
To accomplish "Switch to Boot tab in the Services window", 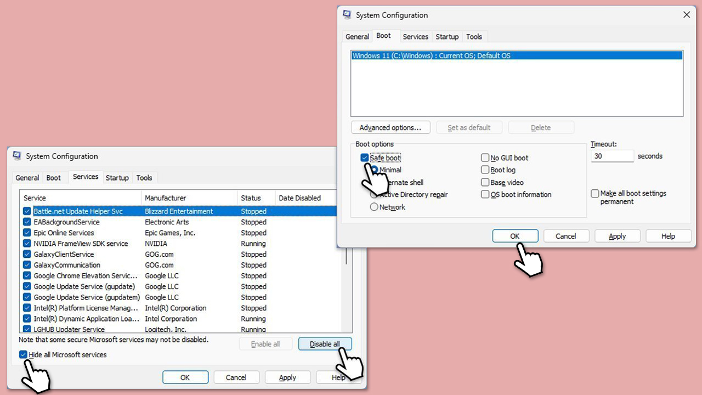I will click(54, 178).
